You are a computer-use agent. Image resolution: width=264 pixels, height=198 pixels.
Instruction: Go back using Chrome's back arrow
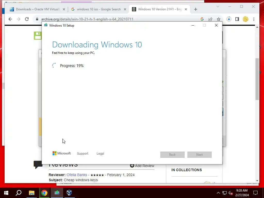click(x=10, y=19)
